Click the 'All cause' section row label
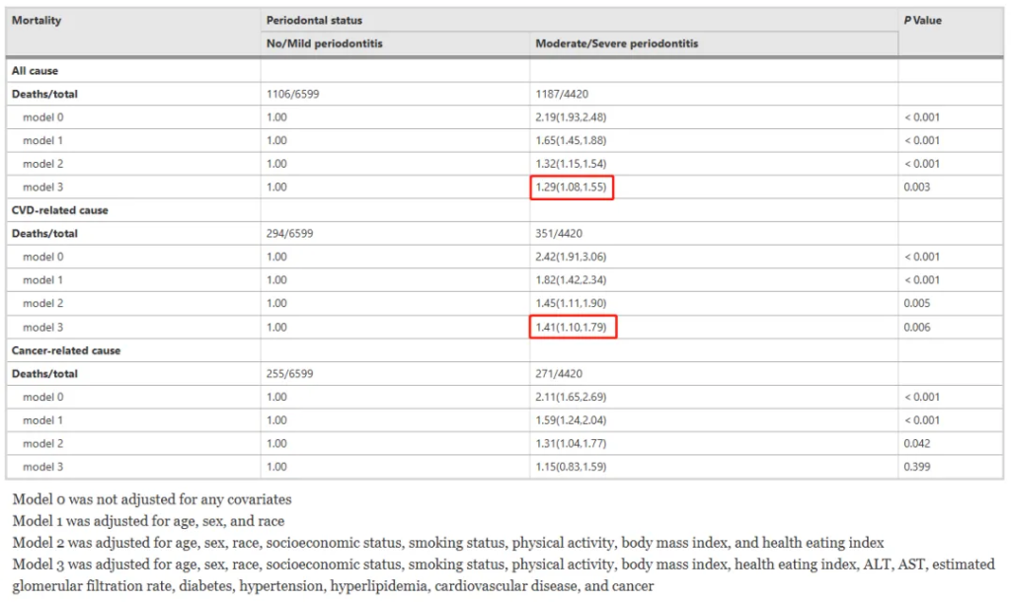This screenshot has width=1011, height=602. (35, 70)
